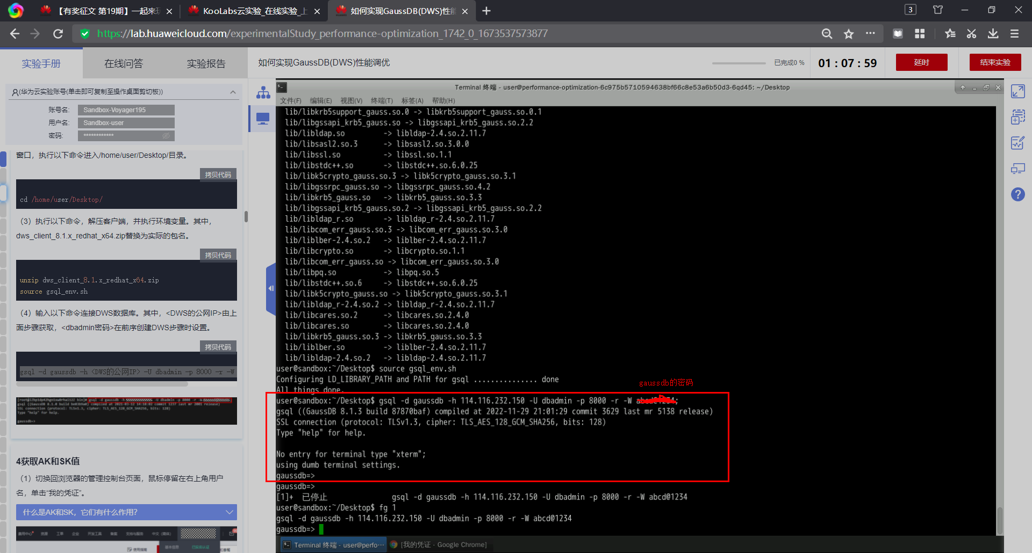1032x553 pixels.
Task: Switch to the topology view icon
Action: point(263,92)
